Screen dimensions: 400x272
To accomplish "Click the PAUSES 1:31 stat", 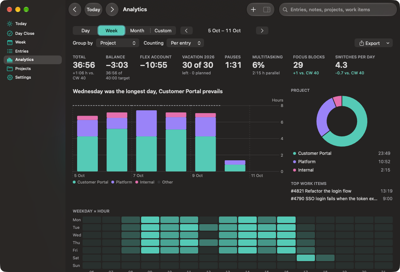I will 233,63.
